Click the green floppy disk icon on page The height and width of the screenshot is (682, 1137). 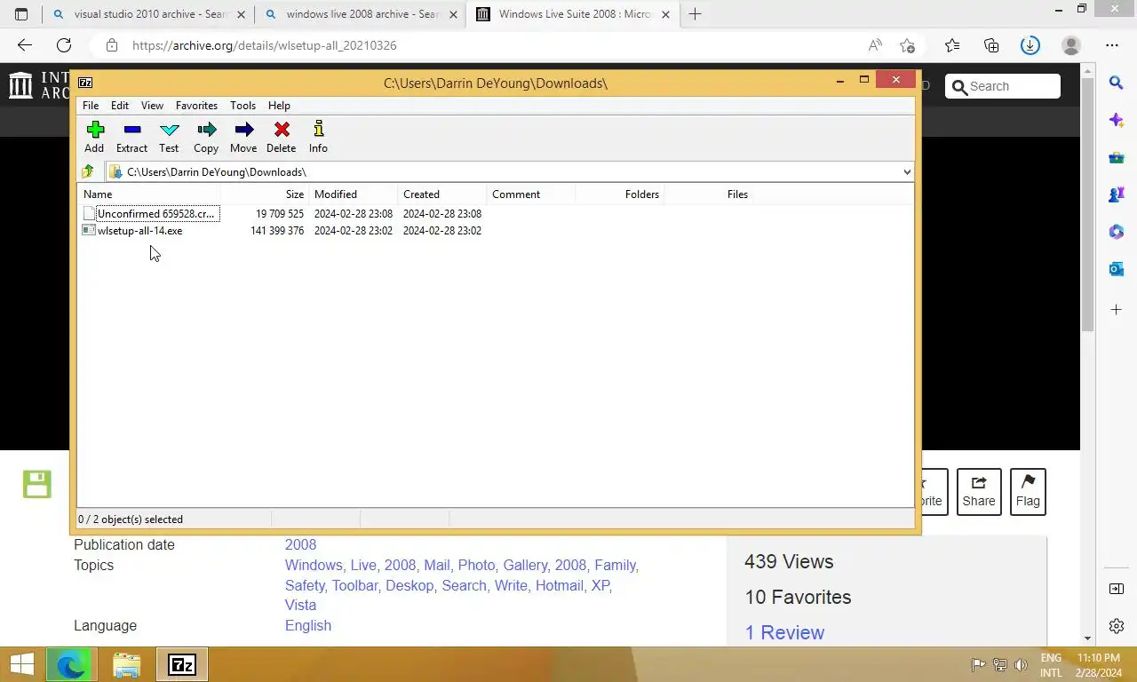point(37,484)
